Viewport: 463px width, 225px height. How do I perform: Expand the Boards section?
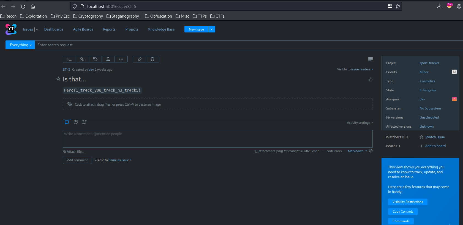click(393, 146)
